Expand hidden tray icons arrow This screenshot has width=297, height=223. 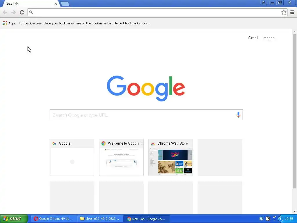pos(280,219)
